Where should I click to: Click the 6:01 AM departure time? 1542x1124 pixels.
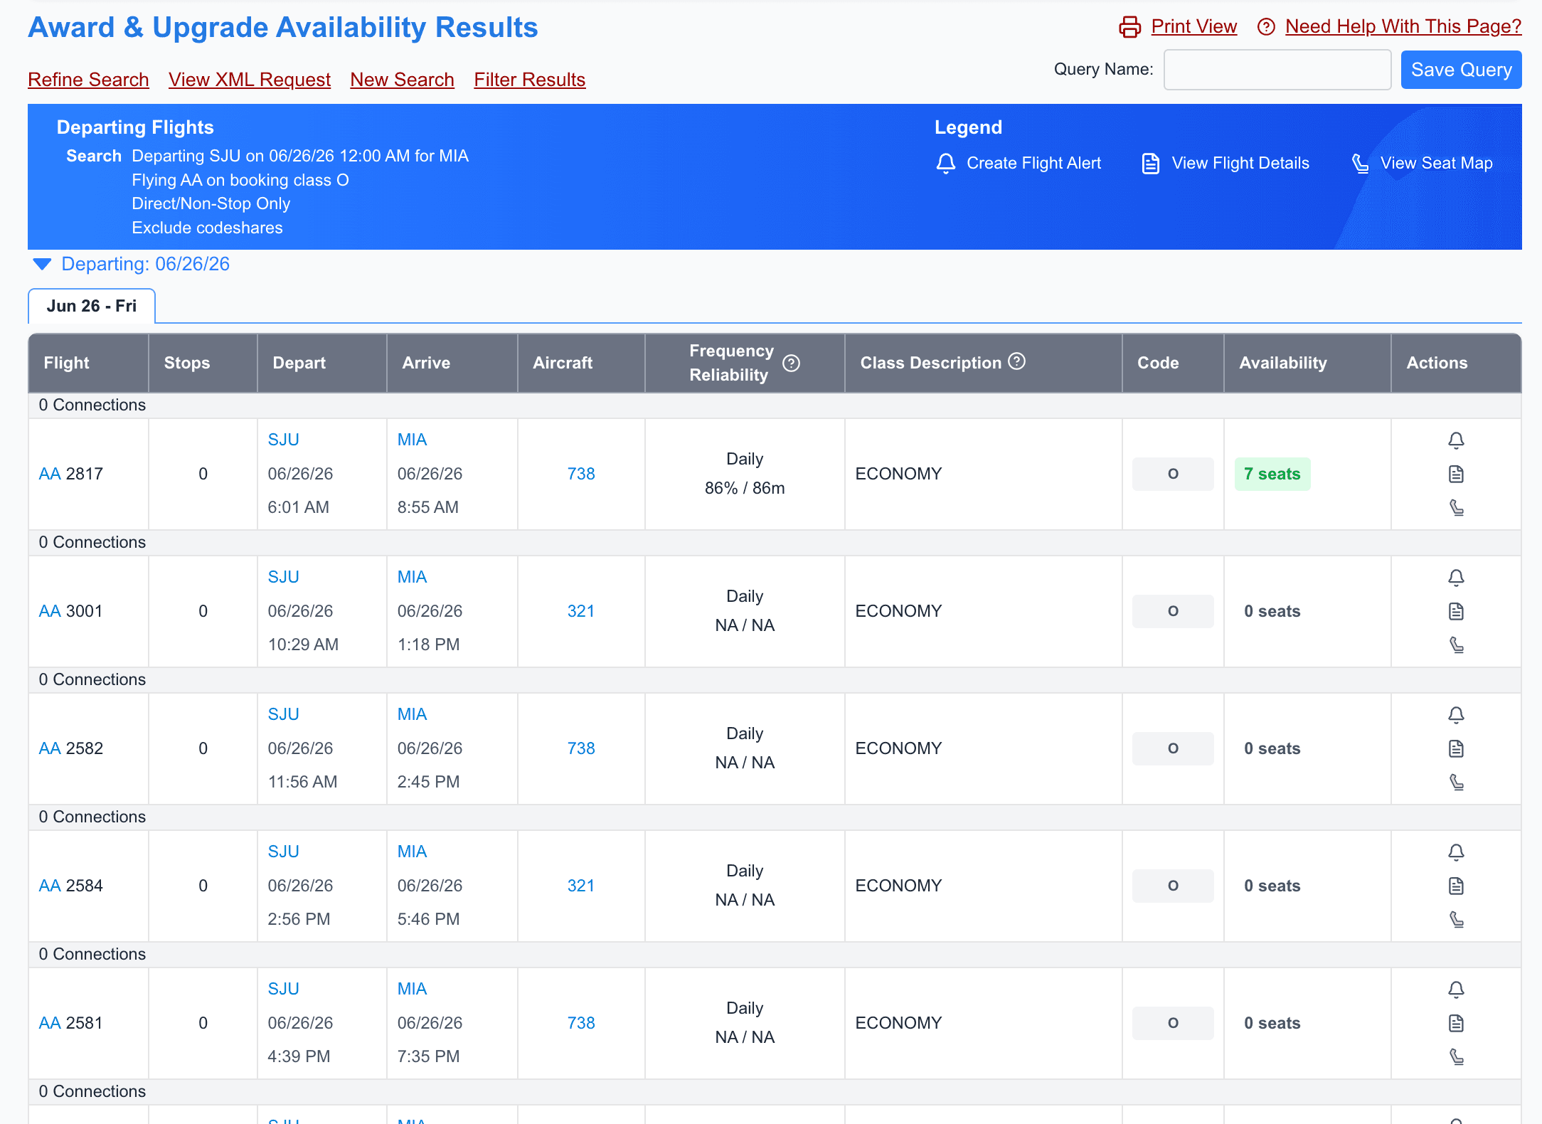(x=298, y=507)
